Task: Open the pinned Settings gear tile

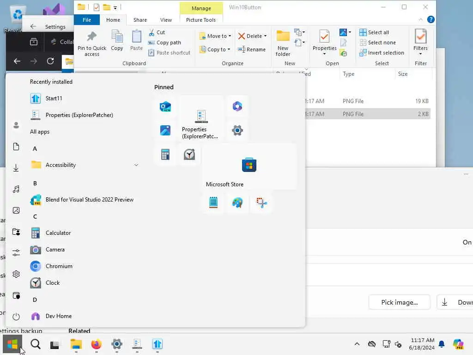Action: [237, 130]
